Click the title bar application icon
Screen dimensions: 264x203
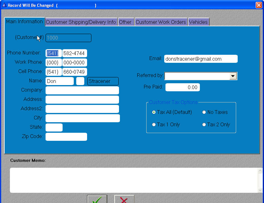[4, 5]
